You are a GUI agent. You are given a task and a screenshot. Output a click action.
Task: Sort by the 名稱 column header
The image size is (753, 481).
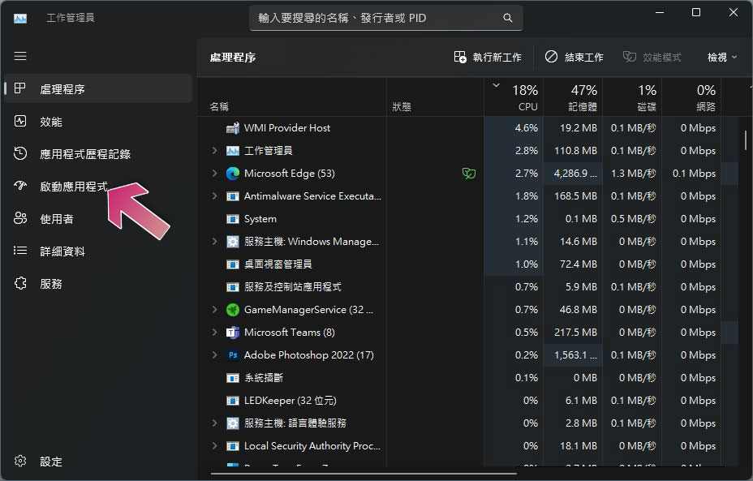coord(291,97)
